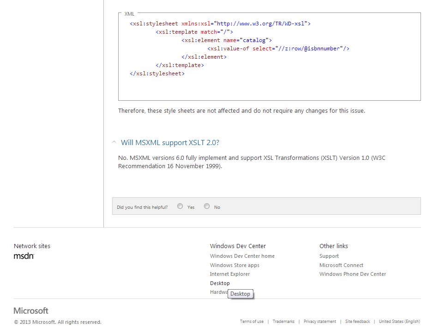Viewport: 445px width, 328px height.
Task: Select Yes for 'Did you find this helpful?'
Action: (x=180, y=206)
